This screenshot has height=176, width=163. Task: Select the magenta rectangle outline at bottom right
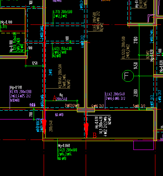(x=144, y=145)
